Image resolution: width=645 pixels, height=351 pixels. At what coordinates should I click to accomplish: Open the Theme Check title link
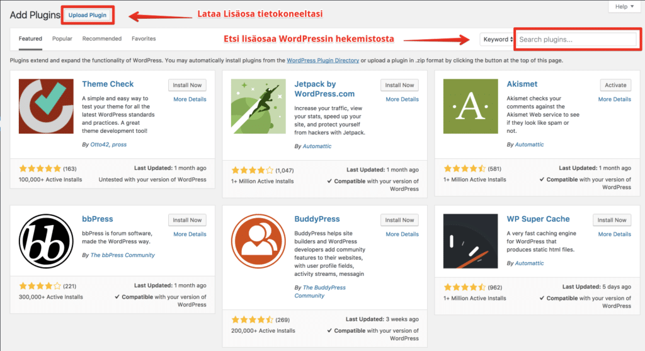coord(108,84)
